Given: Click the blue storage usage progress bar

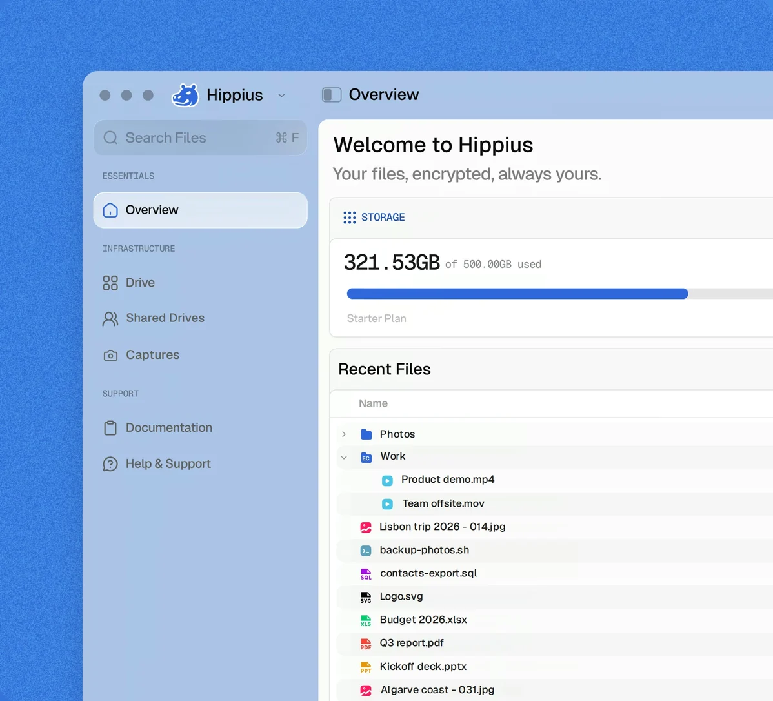Looking at the screenshot, I should coord(517,294).
